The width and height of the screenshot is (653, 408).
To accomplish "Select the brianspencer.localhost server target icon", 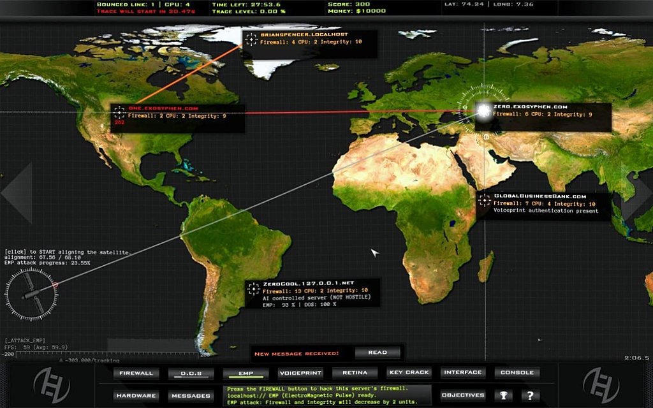I will [x=251, y=39].
